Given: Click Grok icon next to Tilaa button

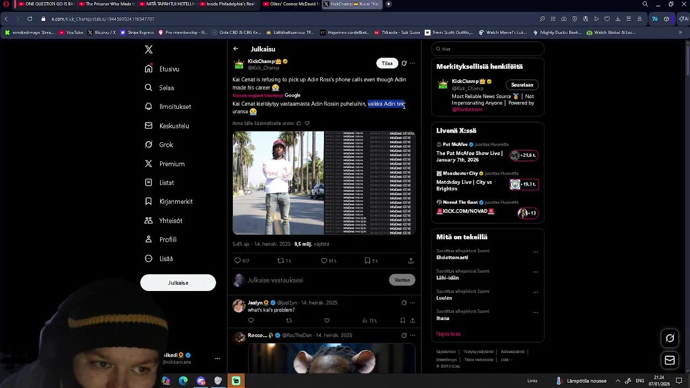Looking at the screenshot, I should click(404, 63).
